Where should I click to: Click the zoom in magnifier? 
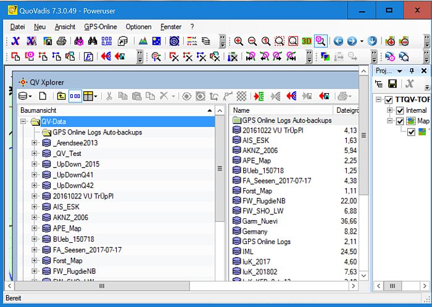[239, 41]
